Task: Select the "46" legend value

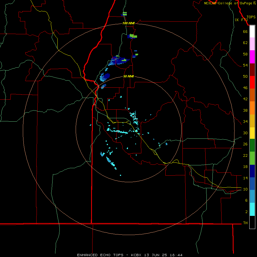Action: click(245, 88)
